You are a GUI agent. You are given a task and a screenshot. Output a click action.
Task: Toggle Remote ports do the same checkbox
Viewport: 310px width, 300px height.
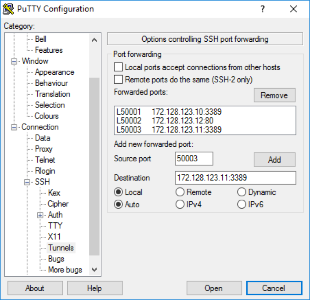[118, 80]
